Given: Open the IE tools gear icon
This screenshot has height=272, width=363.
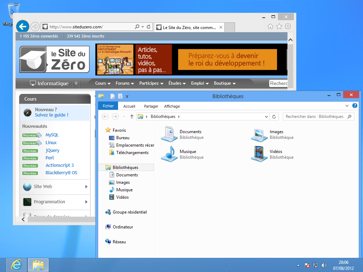Looking at the screenshot, I should (x=288, y=27).
